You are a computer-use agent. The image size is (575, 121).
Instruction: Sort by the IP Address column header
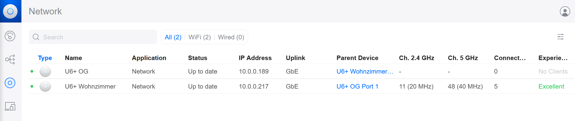pos(255,58)
